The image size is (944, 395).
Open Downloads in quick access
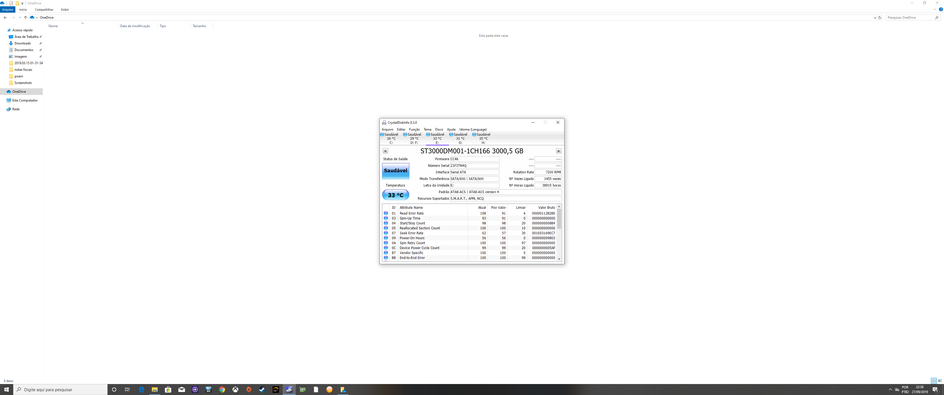pos(22,43)
